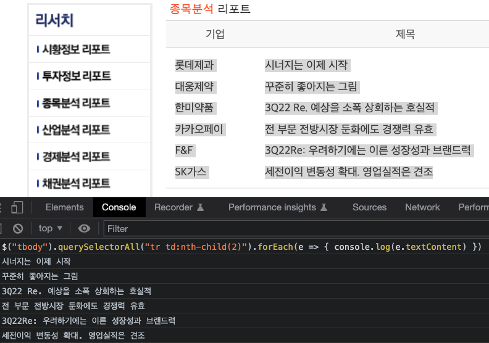Open 경제분석 리포트 in sidebar
489x343 pixels.
click(76, 157)
